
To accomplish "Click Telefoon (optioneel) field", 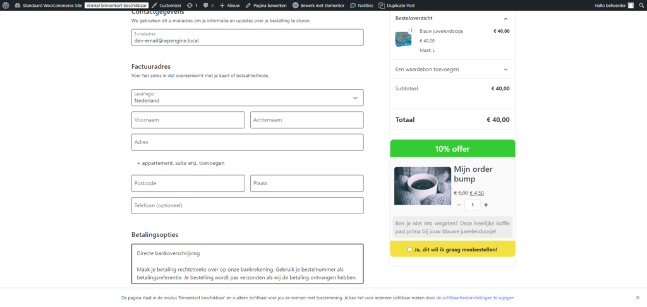I will 247,205.
